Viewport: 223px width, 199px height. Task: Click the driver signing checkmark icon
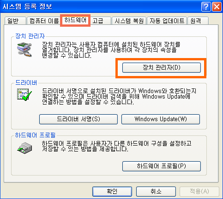tap(24, 94)
